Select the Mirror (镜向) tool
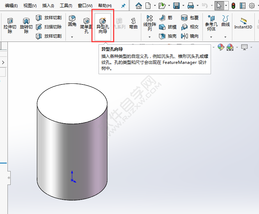Image resolution: width=259 pixels, height=214 pixels. [x=190, y=36]
